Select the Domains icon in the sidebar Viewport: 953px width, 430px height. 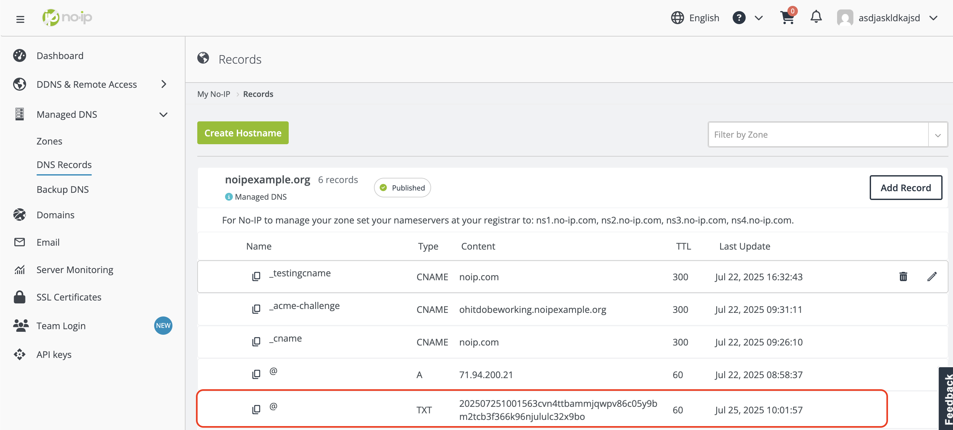(x=20, y=215)
